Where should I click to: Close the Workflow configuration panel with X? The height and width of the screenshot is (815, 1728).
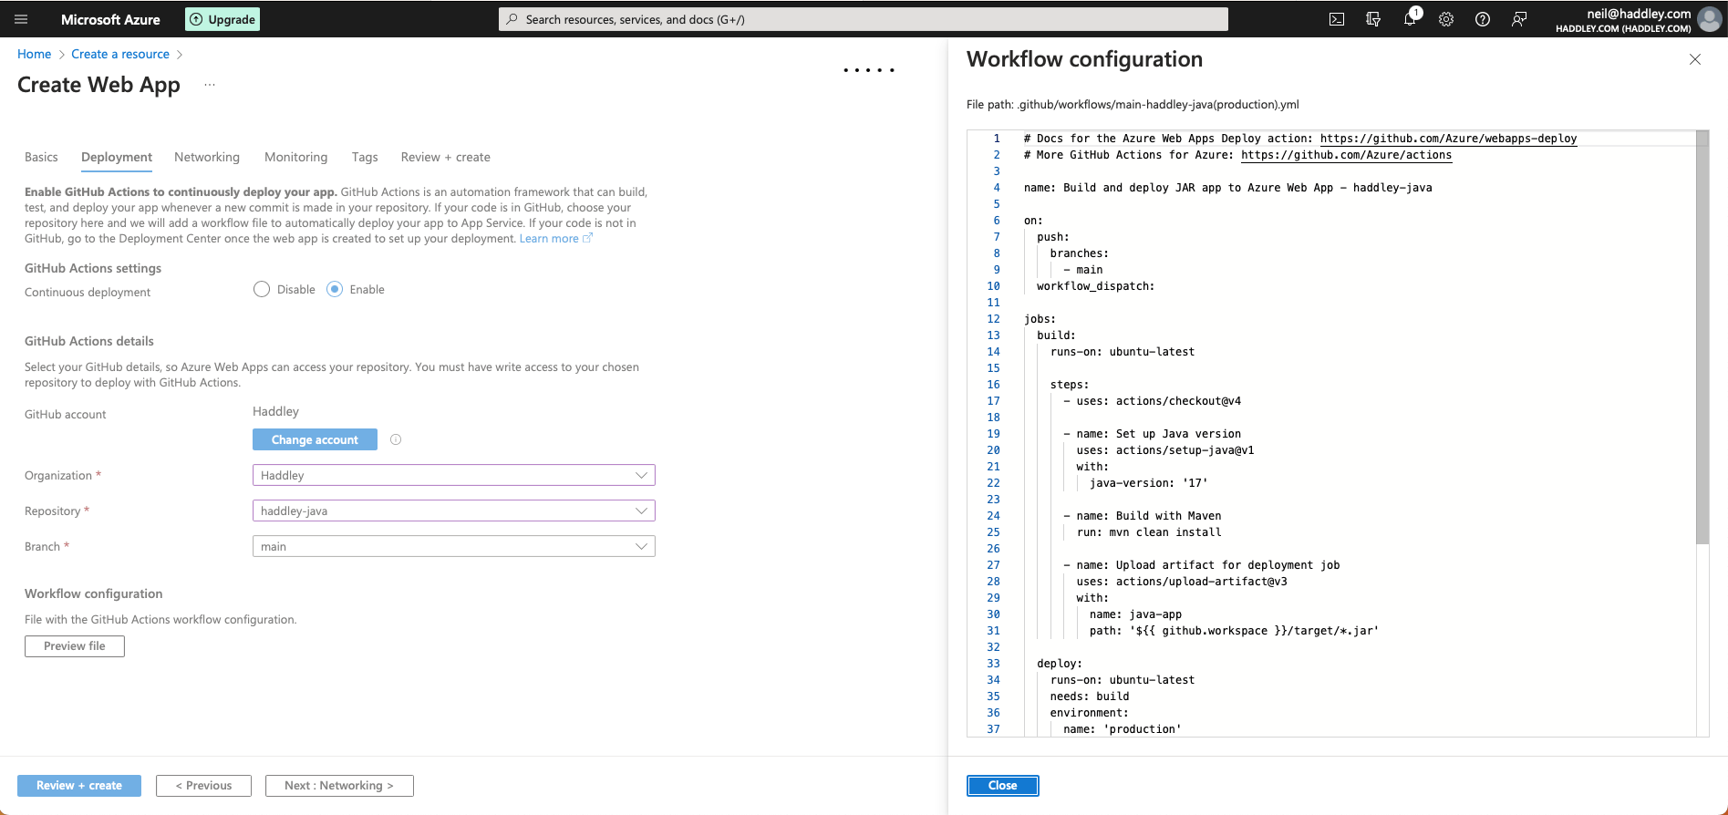tap(1695, 59)
